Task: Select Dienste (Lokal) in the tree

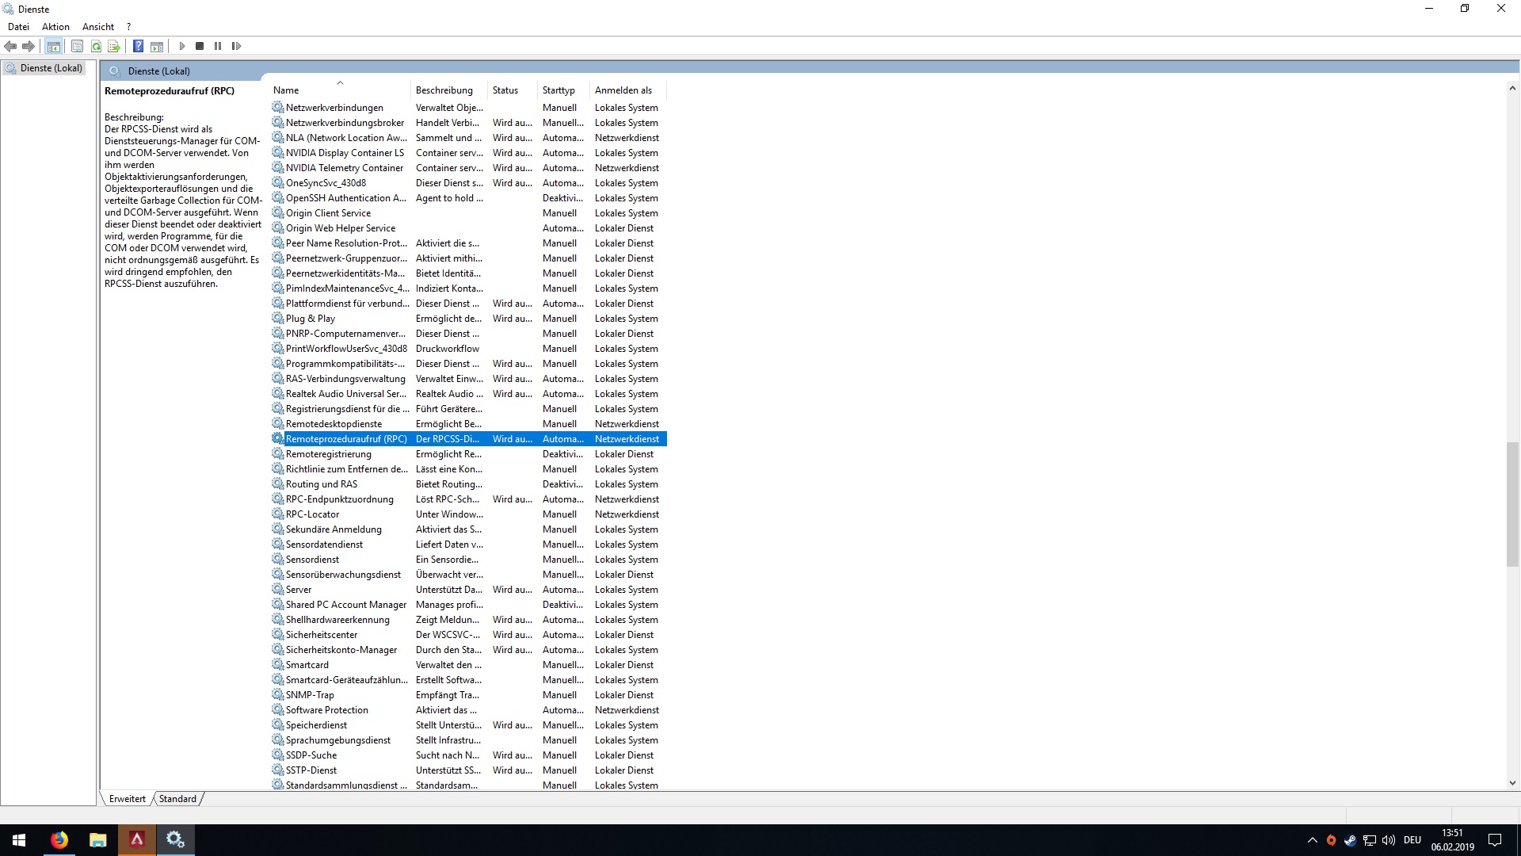Action: 51,68
